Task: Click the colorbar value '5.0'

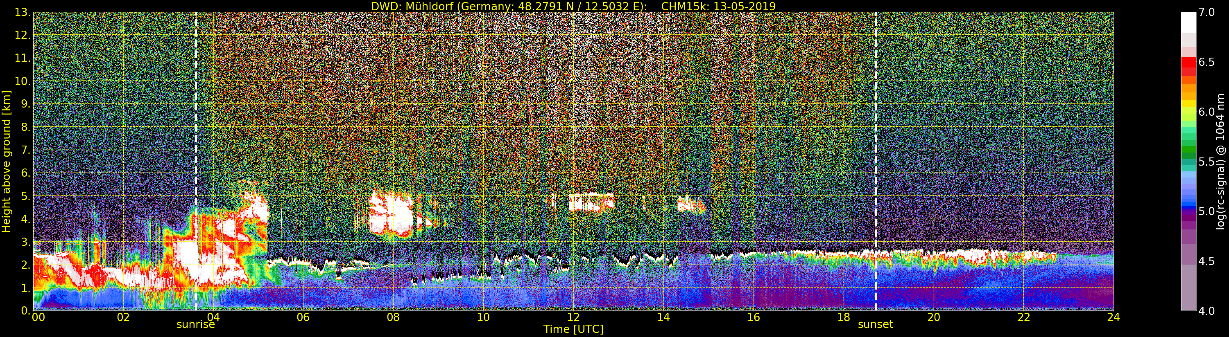Action: click(x=1206, y=211)
